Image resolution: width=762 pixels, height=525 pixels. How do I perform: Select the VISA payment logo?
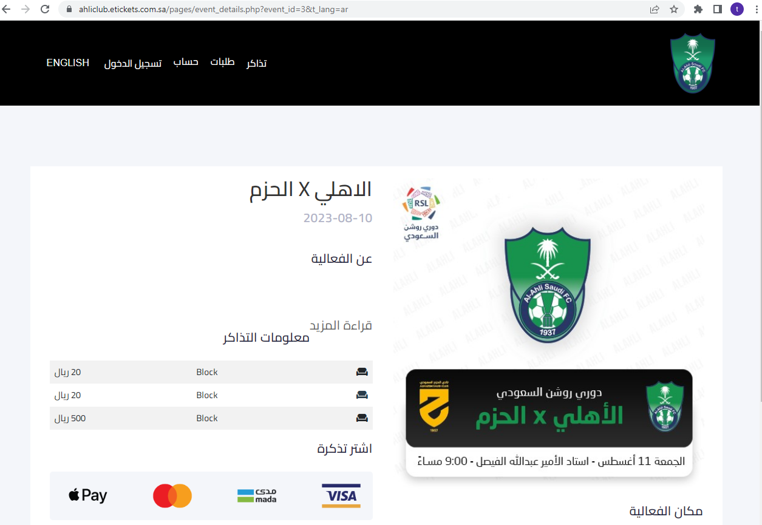click(341, 496)
